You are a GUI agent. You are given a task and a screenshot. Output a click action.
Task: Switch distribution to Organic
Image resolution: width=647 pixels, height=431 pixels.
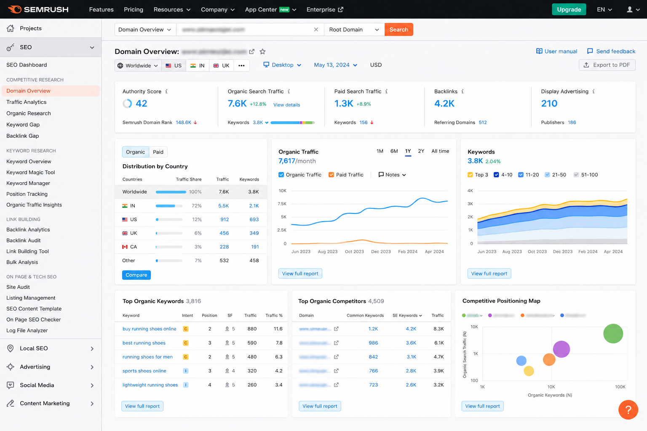point(135,152)
